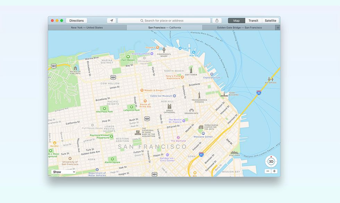Image resolution: width=340 pixels, height=203 pixels.
Task: Switch to Transit view mode
Action: pyautogui.click(x=253, y=20)
